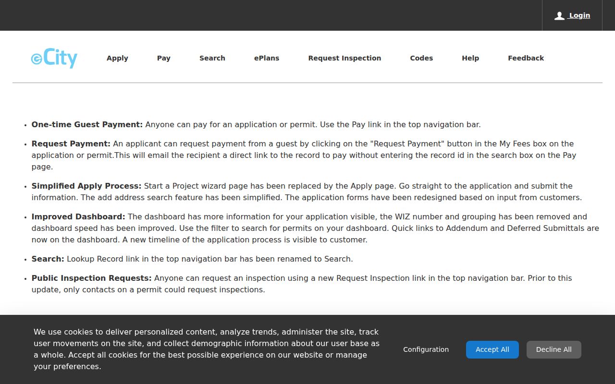Accept All cookies
Image resolution: width=615 pixels, height=384 pixels.
(x=492, y=349)
